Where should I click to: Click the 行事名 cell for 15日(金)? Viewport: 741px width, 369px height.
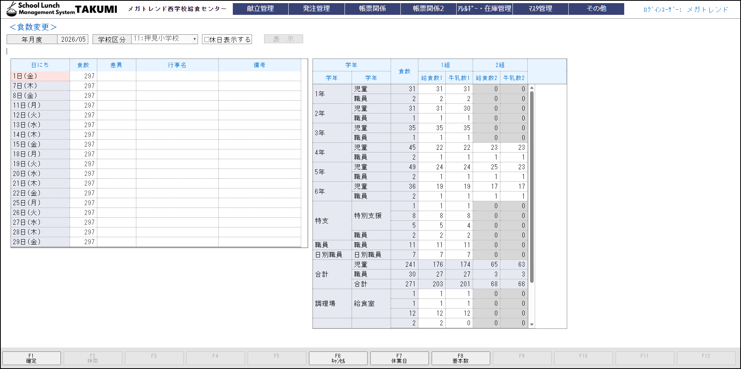[177, 144]
